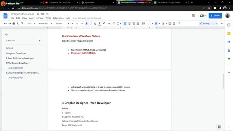The width and height of the screenshot is (233, 131).
Task: Open the Roboto font dropdown
Action: (62, 23)
